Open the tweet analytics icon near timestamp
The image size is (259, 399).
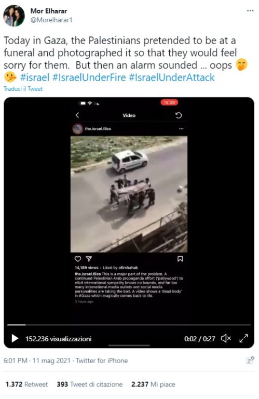(x=250, y=361)
